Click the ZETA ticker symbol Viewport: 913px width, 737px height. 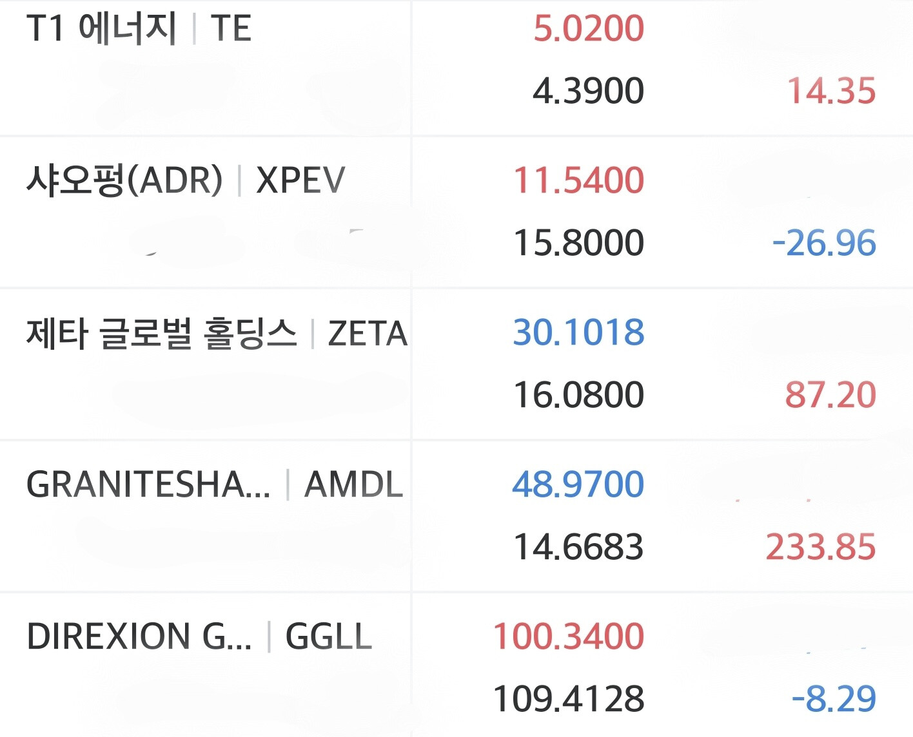point(368,334)
